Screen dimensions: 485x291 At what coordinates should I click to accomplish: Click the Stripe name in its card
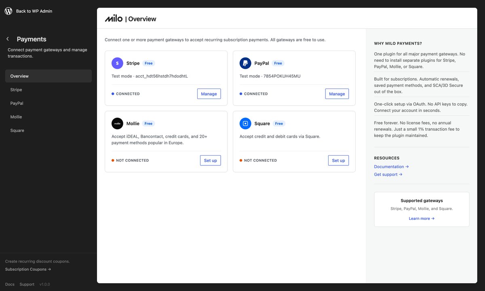click(x=133, y=63)
